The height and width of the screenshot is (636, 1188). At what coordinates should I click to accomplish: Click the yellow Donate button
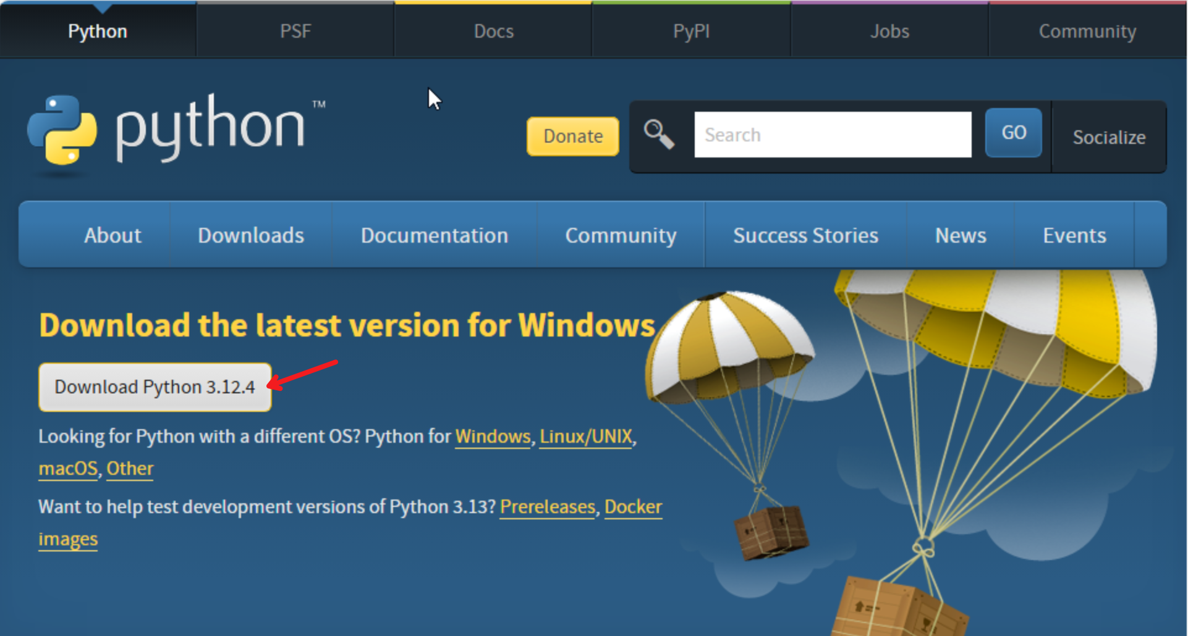[x=573, y=136]
